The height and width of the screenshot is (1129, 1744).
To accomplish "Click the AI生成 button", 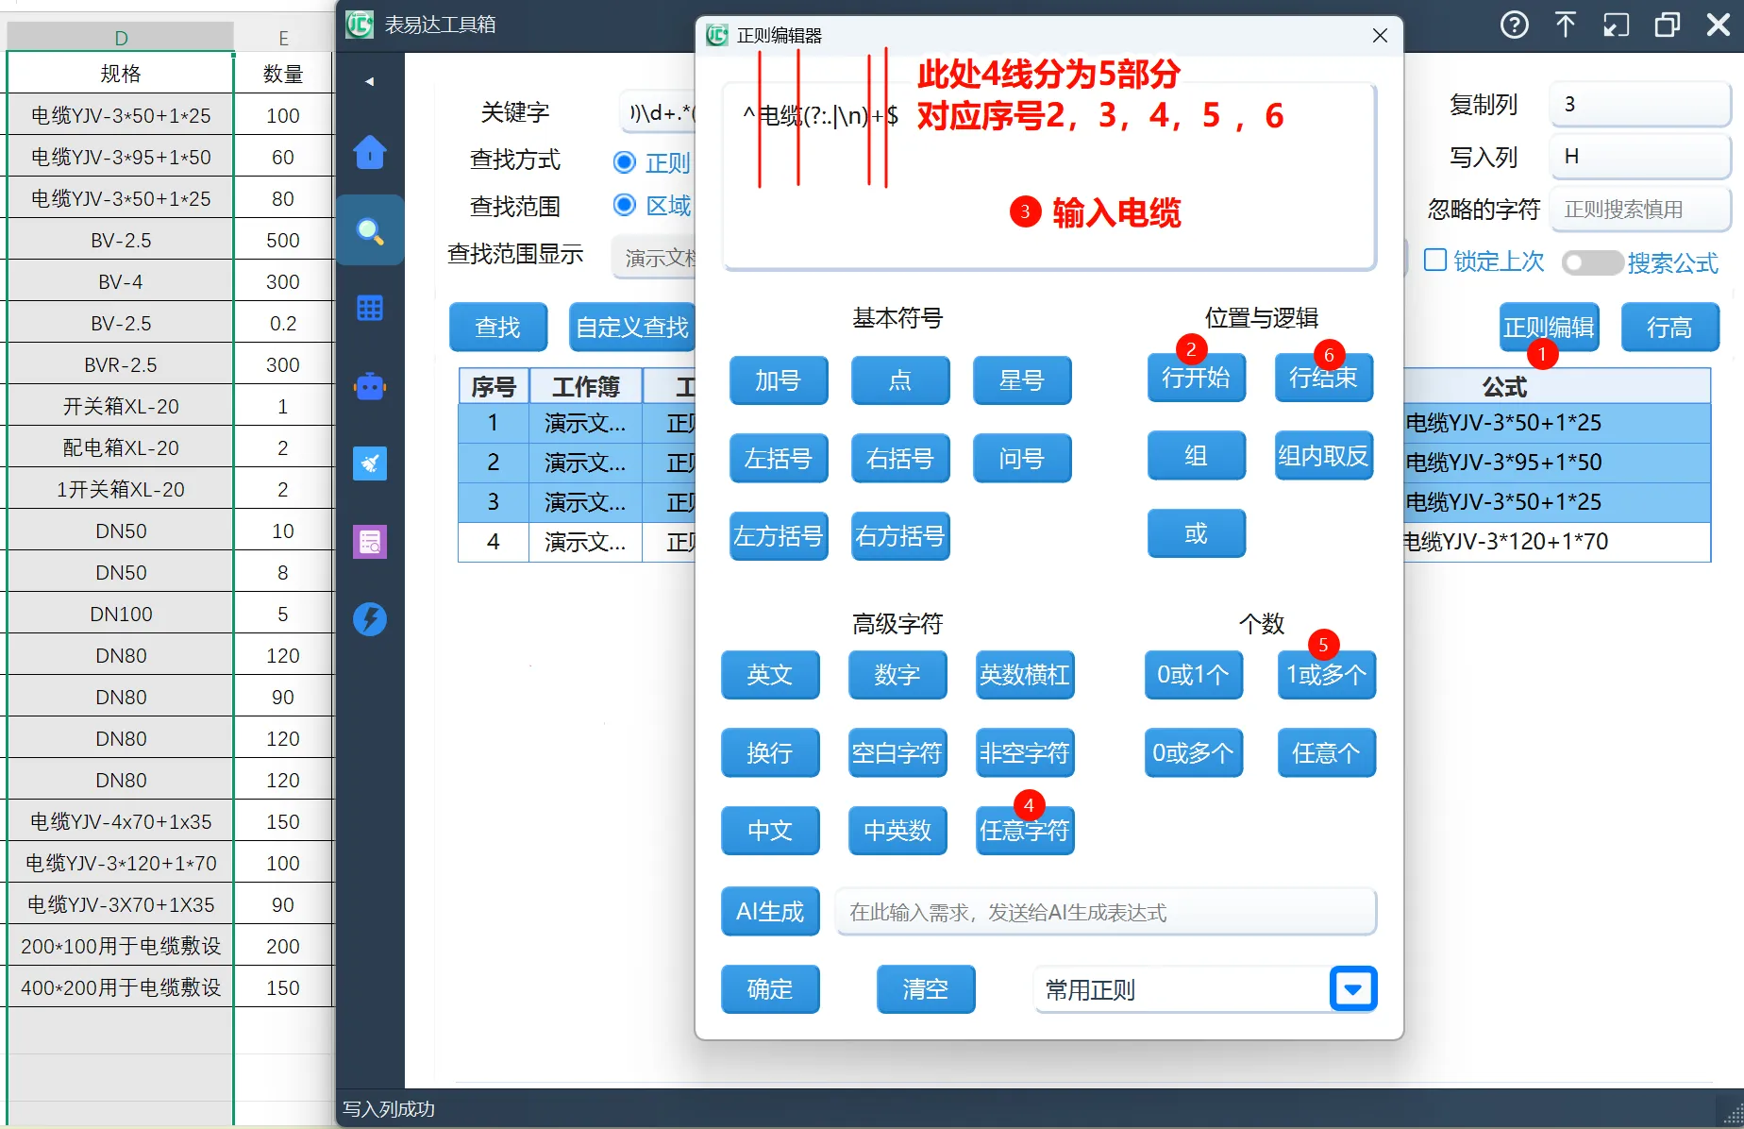I will 770,912.
